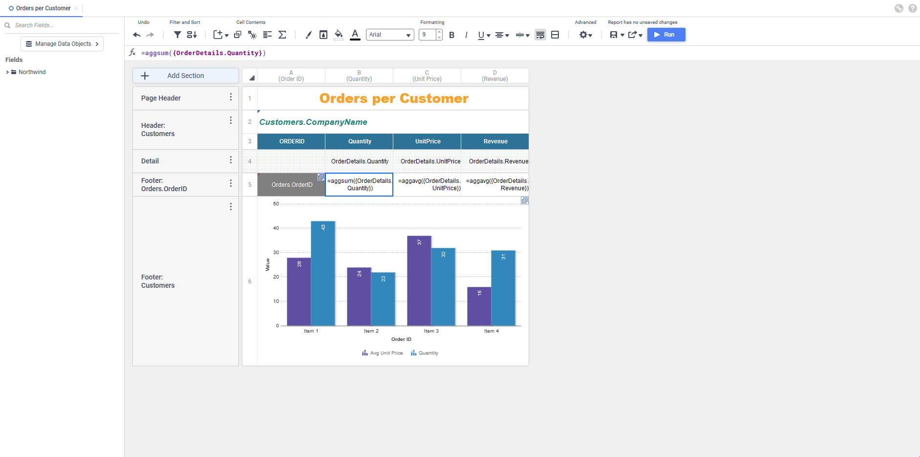Toggle italic formatting
Viewport: 920px width, 457px height.
coord(466,35)
